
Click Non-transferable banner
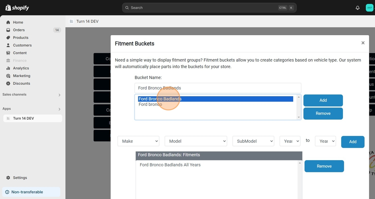[31, 192]
